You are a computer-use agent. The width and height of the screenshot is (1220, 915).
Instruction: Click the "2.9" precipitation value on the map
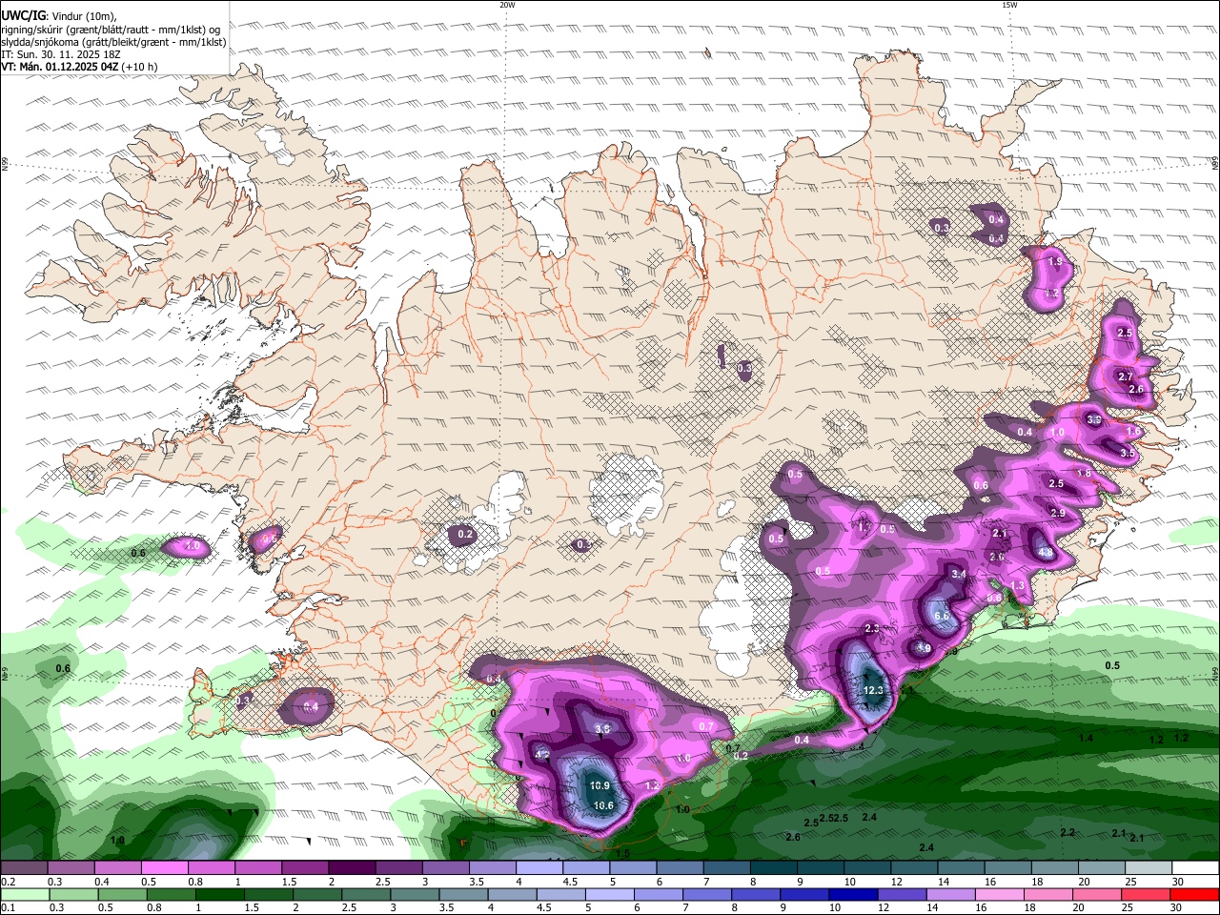pyautogui.click(x=1058, y=513)
